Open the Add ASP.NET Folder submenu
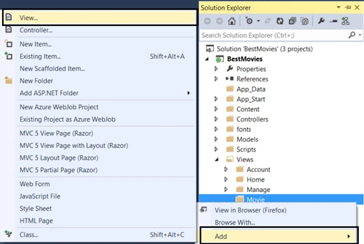 (99, 93)
